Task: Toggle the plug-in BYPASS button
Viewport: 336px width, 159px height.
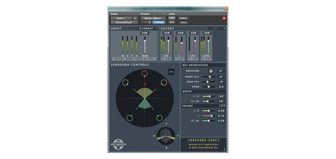Action: (x=183, y=18)
